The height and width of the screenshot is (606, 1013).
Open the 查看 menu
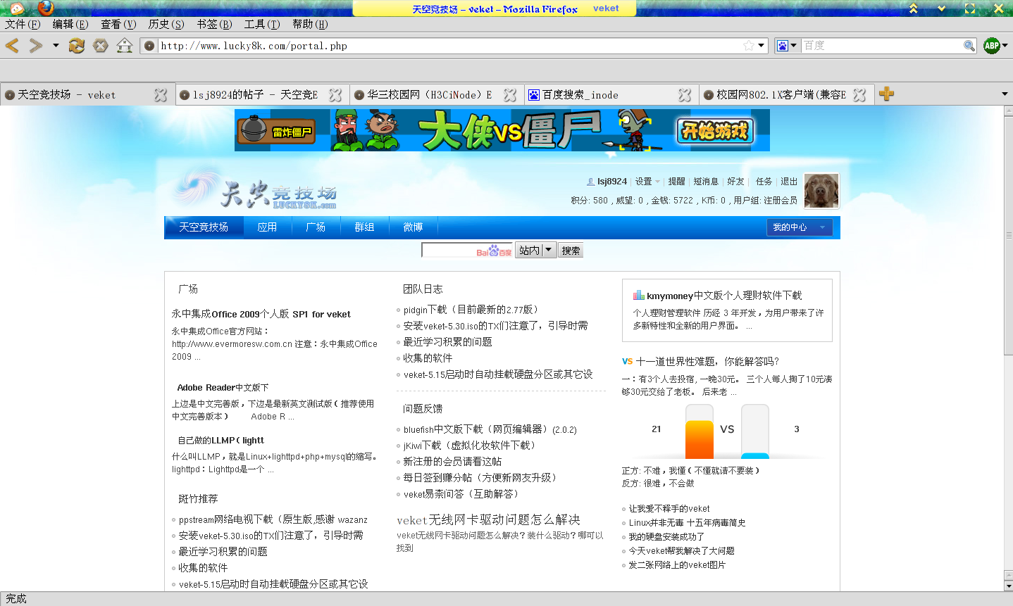118,24
